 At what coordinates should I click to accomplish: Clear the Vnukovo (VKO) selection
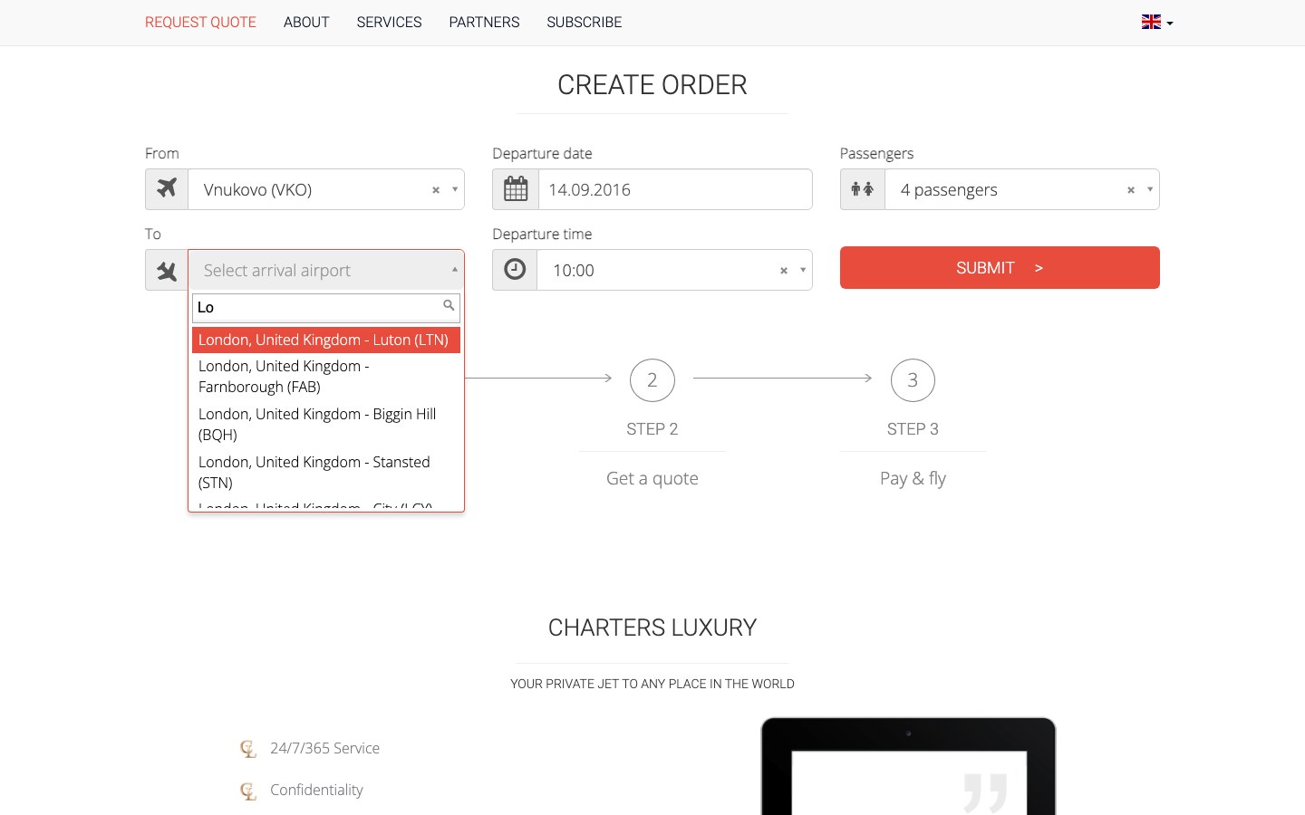pyautogui.click(x=436, y=190)
